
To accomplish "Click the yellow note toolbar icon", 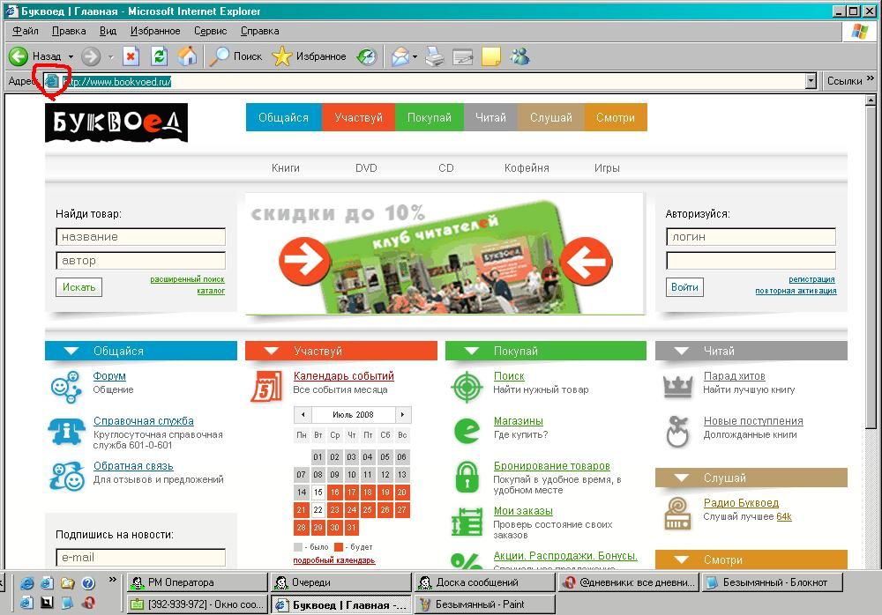I will (x=491, y=56).
